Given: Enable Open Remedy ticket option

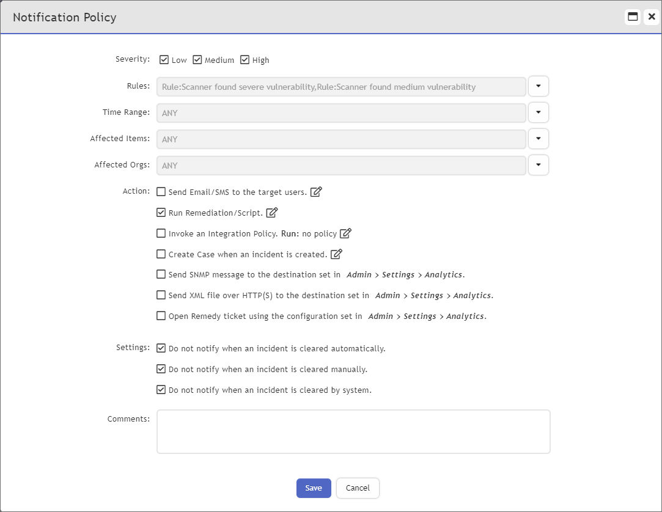Looking at the screenshot, I should pyautogui.click(x=161, y=316).
